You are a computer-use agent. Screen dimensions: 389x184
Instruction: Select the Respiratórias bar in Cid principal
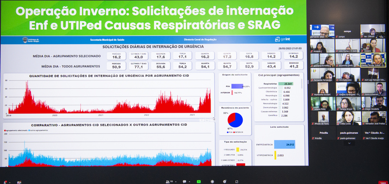(285, 84)
